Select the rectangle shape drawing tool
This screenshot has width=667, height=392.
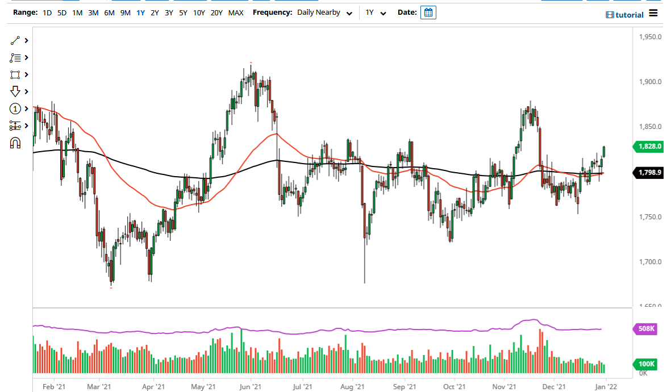(x=15, y=75)
